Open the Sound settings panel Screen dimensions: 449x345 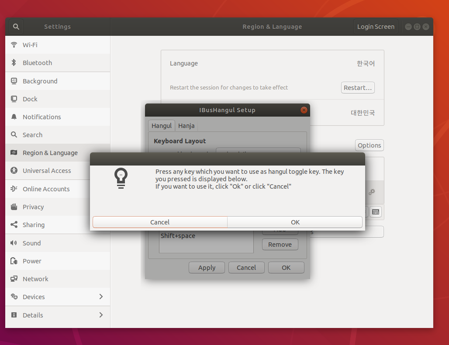[58, 243]
